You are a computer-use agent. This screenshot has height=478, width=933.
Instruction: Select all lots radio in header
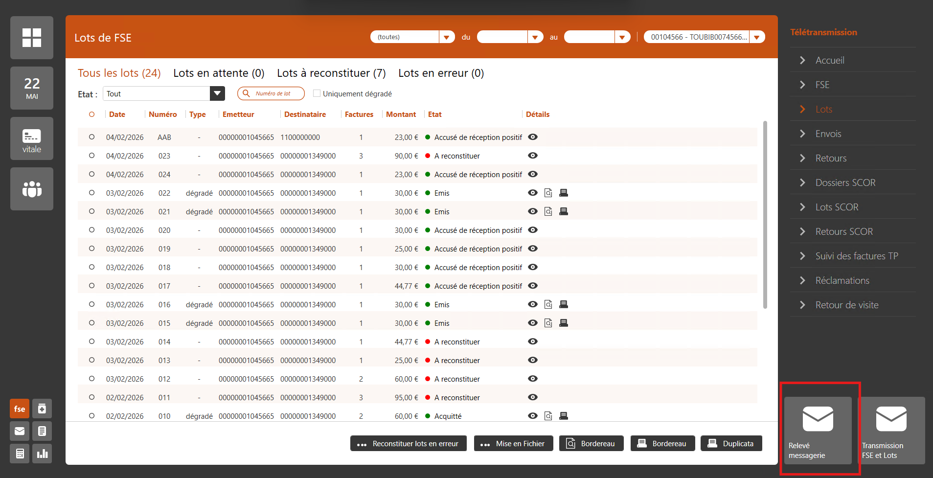click(91, 114)
